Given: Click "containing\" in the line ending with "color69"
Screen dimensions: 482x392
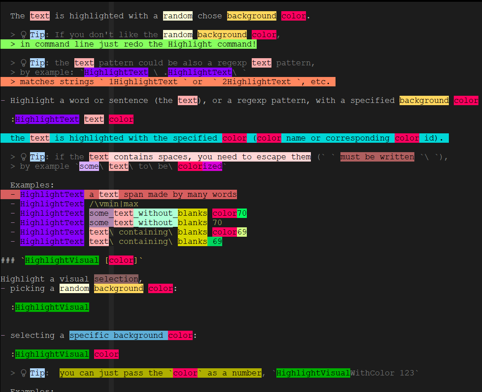Looking at the screenshot, I should (x=146, y=232).
